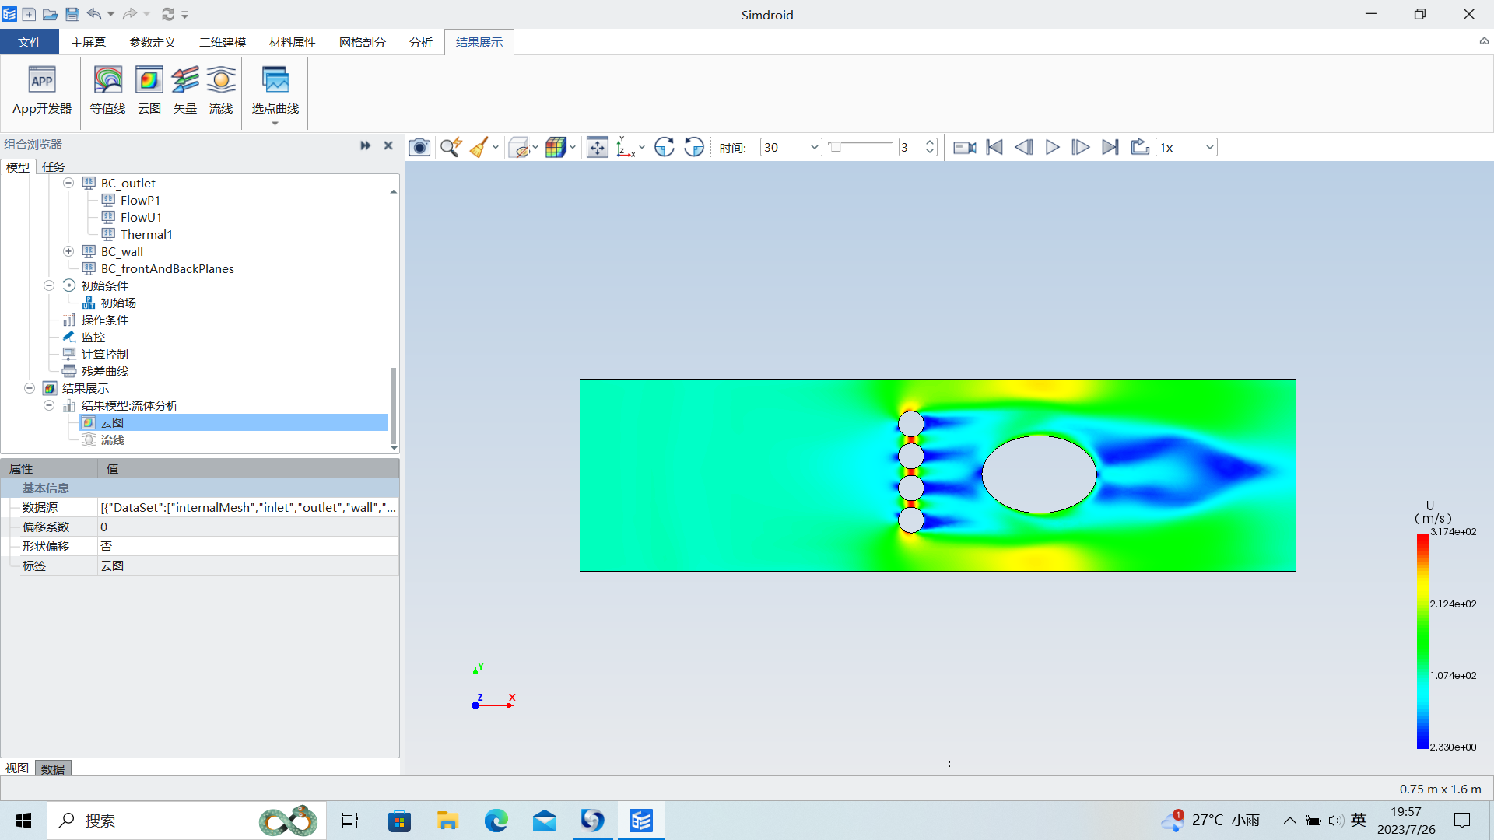The width and height of the screenshot is (1494, 840).
Task: Click the panel pin double-arrow icon
Action: click(366, 145)
